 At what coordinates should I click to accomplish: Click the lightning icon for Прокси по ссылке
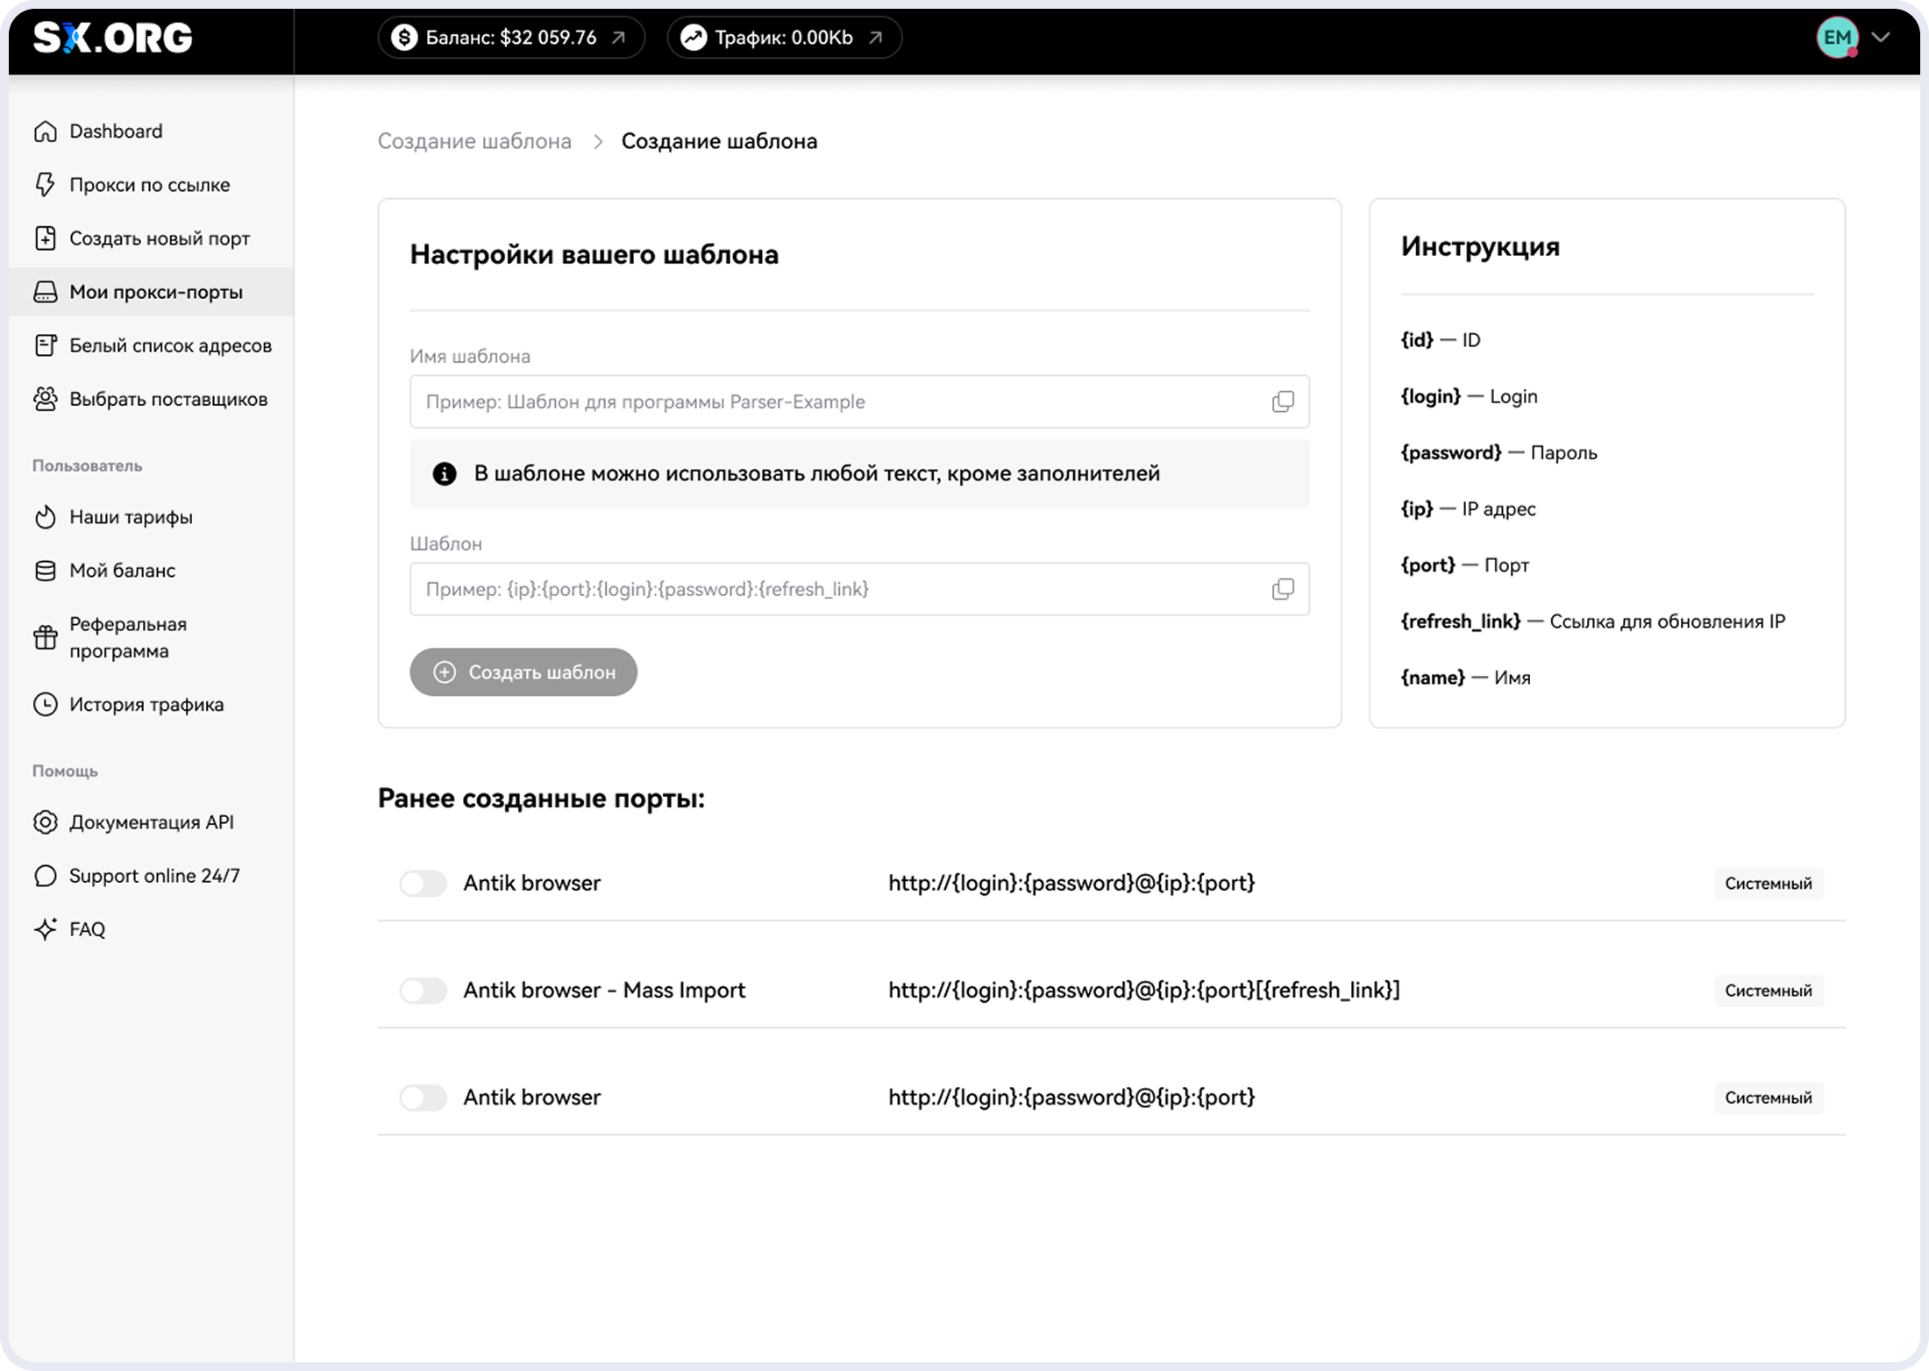coord(46,185)
